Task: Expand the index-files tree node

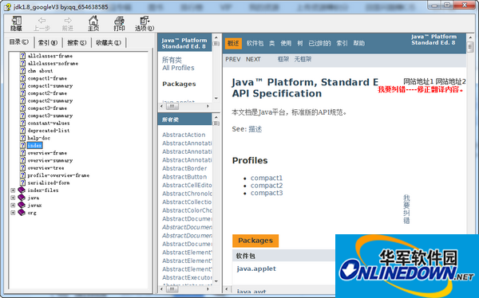Action: pos(13,190)
